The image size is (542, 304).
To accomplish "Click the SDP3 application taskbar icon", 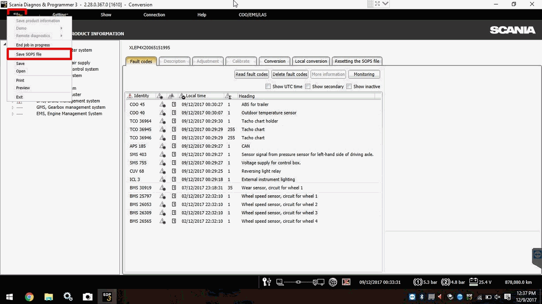I will point(107,297).
